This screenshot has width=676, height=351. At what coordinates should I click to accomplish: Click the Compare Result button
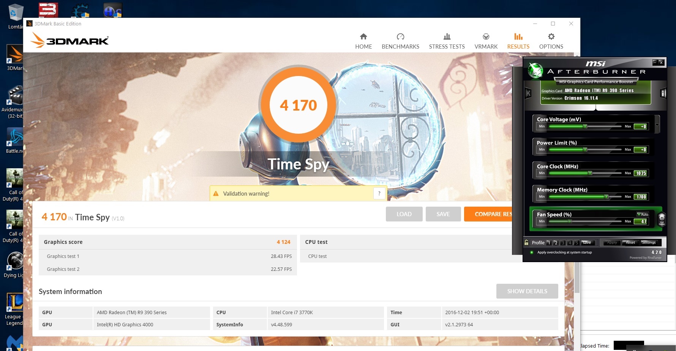488,214
